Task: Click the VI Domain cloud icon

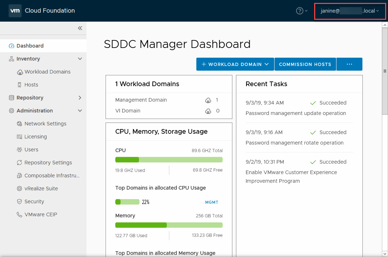Action: (208, 111)
